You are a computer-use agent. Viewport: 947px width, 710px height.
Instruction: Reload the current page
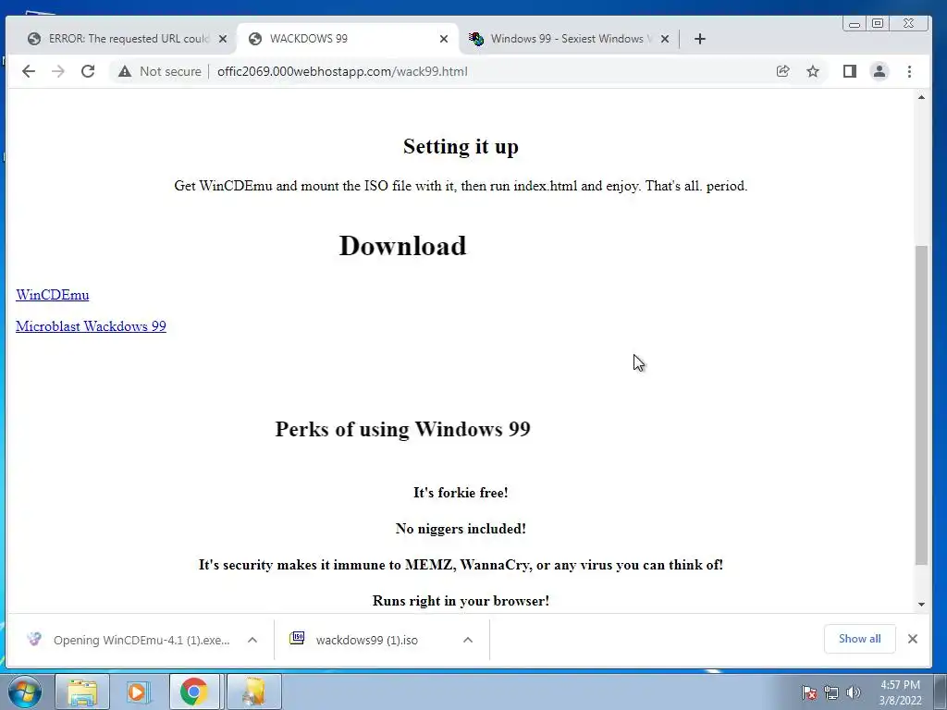coord(88,71)
